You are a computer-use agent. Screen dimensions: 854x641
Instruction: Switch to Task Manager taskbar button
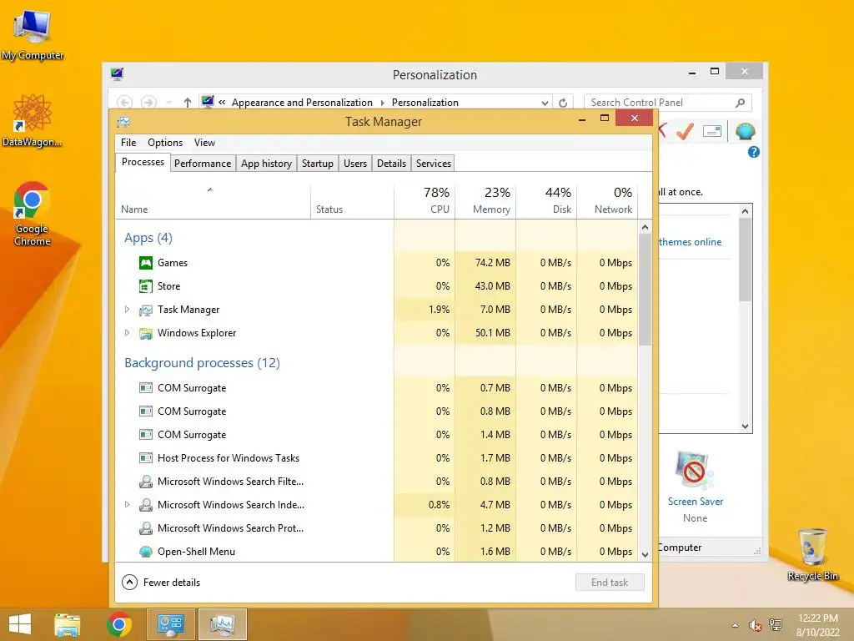(222, 624)
